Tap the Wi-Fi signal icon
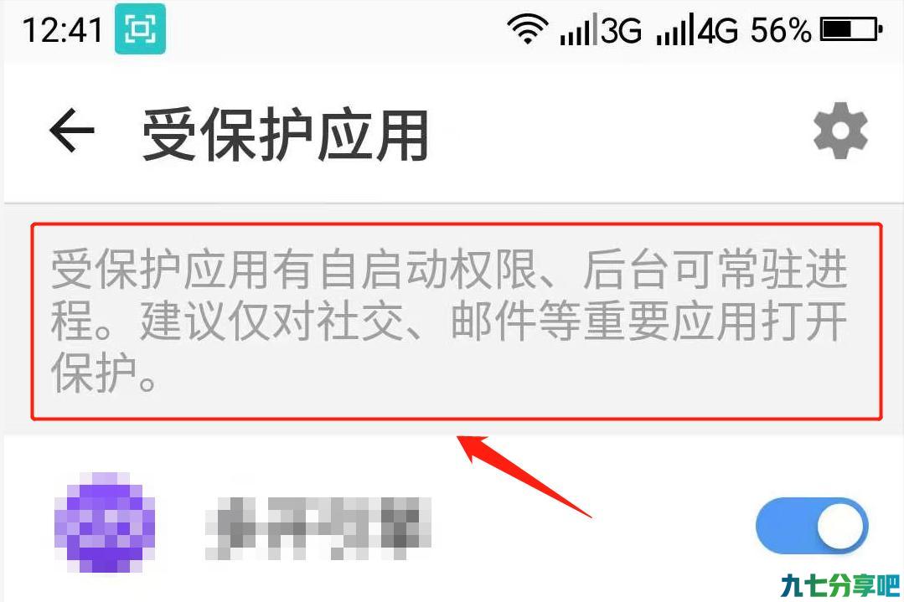 [x=527, y=29]
